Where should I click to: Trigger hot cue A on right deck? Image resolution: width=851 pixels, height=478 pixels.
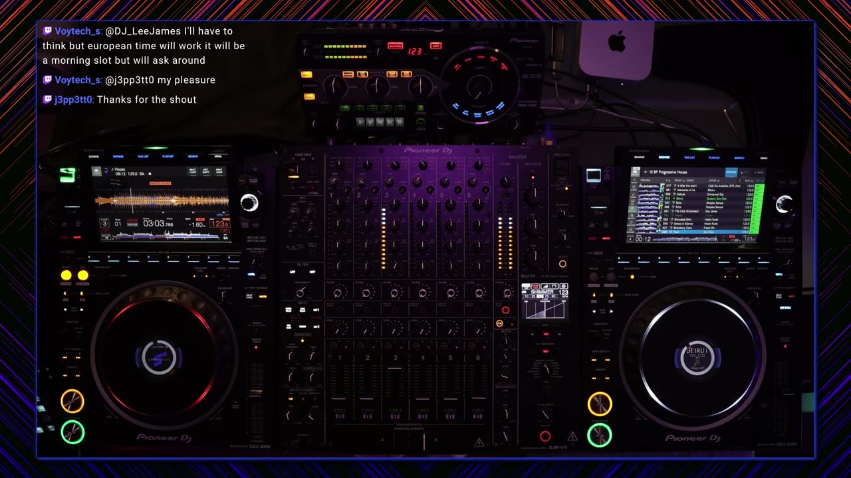pos(624,261)
